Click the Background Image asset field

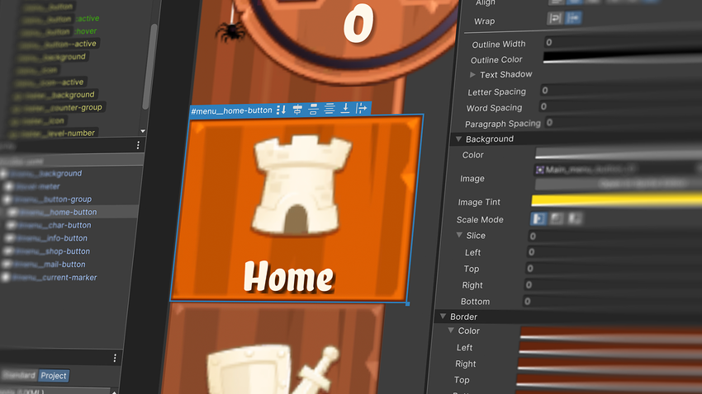point(618,169)
